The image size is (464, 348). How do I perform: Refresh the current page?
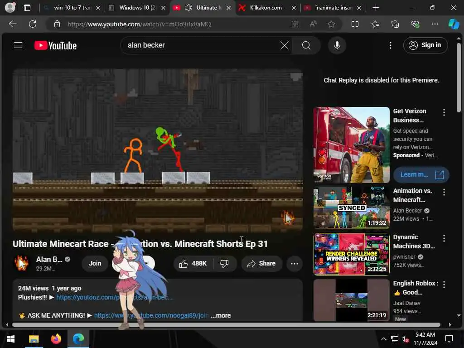(x=33, y=24)
